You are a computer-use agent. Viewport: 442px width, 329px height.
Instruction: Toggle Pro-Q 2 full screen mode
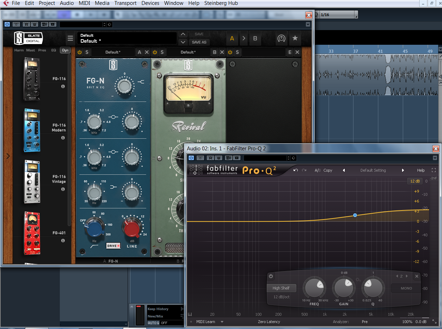(x=434, y=170)
